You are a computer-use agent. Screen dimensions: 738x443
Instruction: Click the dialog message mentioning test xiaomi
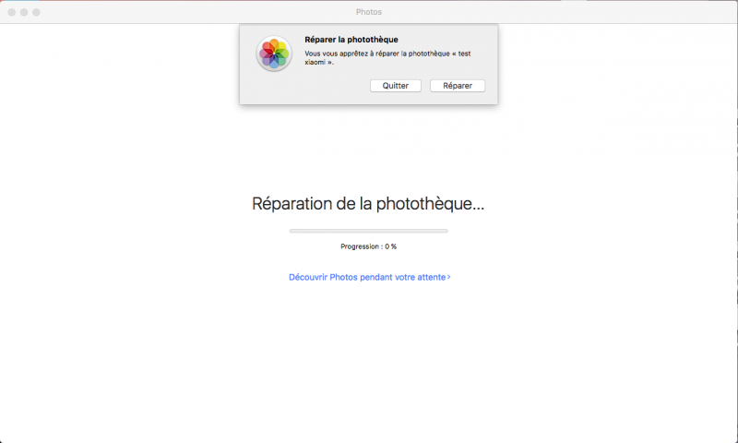click(387, 57)
